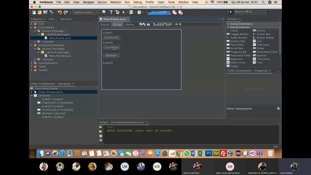The image size is (311, 175).
Task: Click the New Project toolbar icon
Action: pos(40,13)
